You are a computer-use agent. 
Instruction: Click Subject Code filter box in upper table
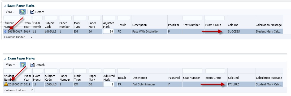pos(51,18)
